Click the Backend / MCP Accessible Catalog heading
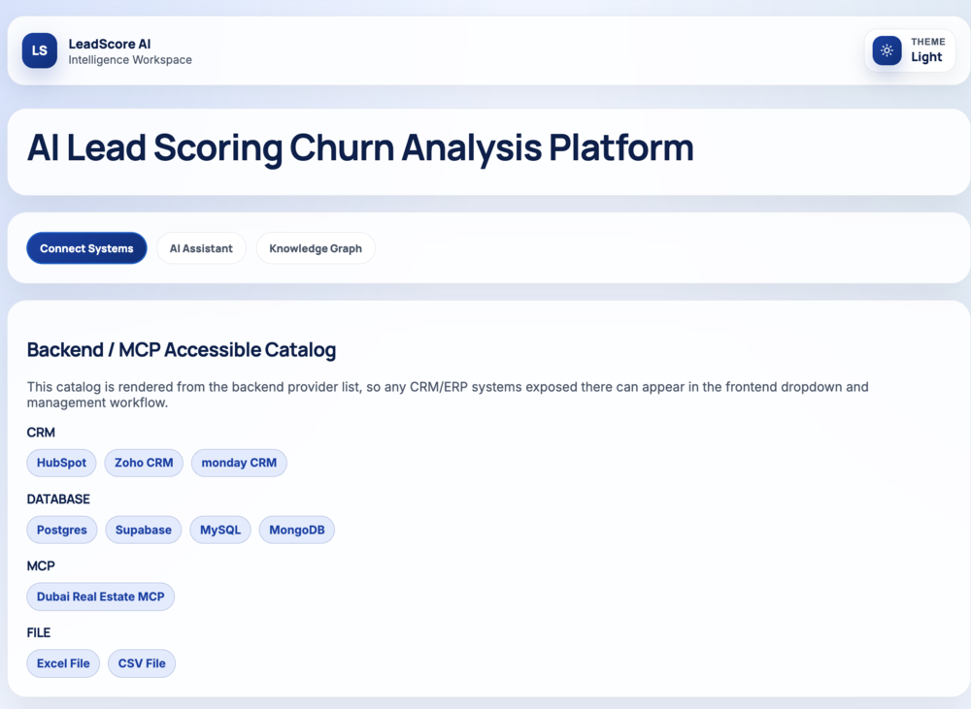The width and height of the screenshot is (971, 709). 182,350
